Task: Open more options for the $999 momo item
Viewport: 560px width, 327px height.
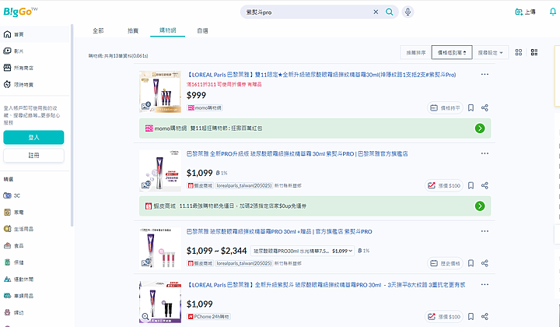Action: [x=485, y=74]
